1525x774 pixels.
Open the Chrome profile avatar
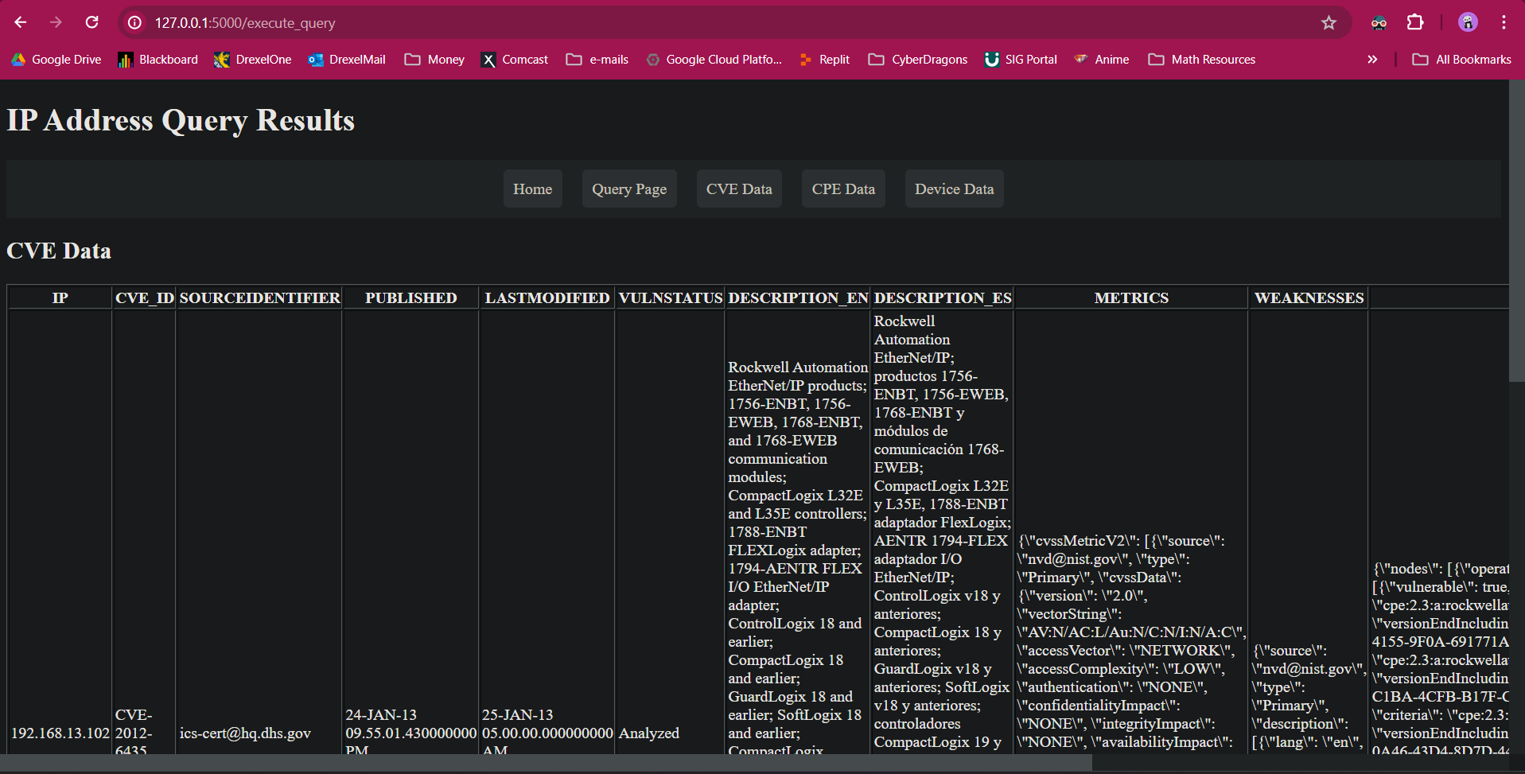coord(1468,22)
